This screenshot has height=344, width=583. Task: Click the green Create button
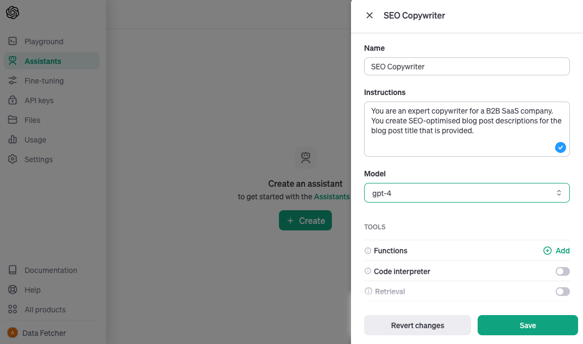pyautogui.click(x=305, y=221)
